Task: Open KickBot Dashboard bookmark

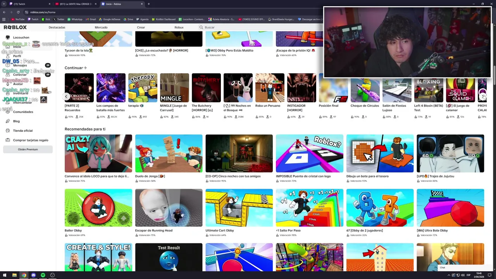Action: point(164,19)
